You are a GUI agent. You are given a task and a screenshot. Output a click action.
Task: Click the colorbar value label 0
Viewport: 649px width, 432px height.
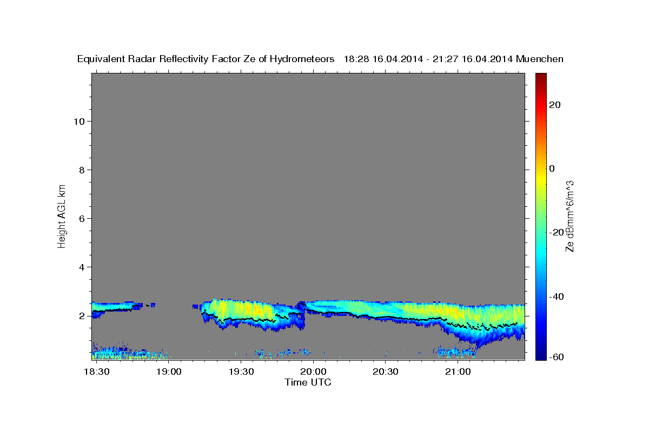(x=552, y=168)
